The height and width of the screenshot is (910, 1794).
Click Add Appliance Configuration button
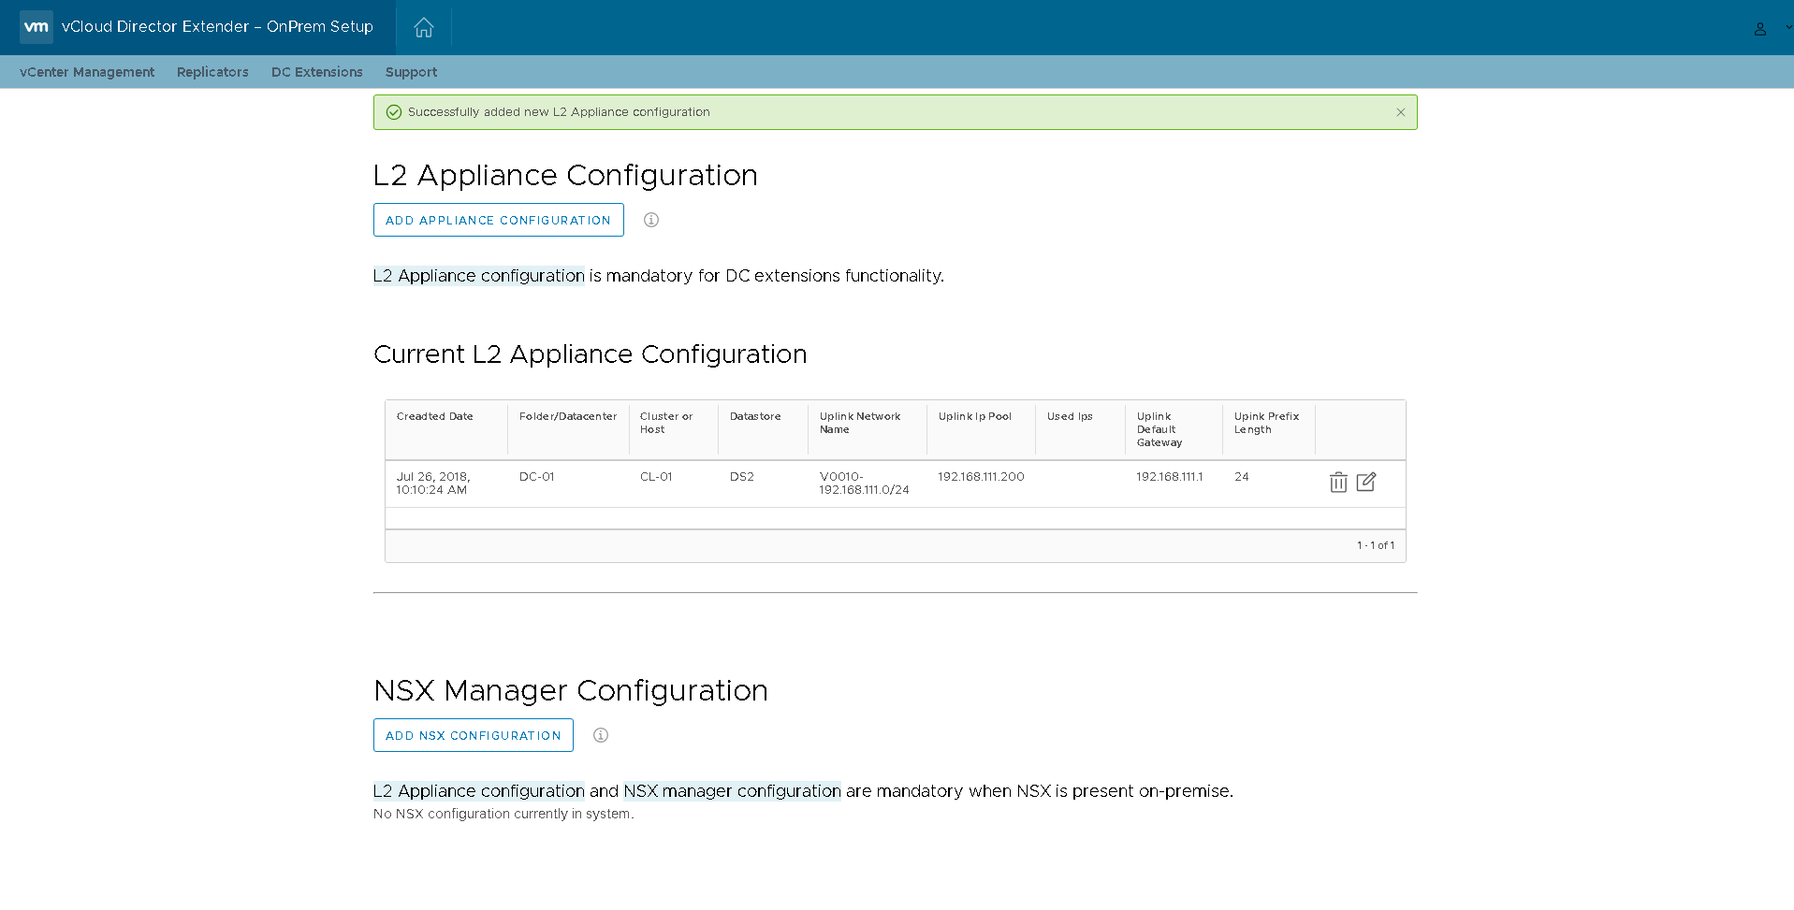pyautogui.click(x=499, y=220)
